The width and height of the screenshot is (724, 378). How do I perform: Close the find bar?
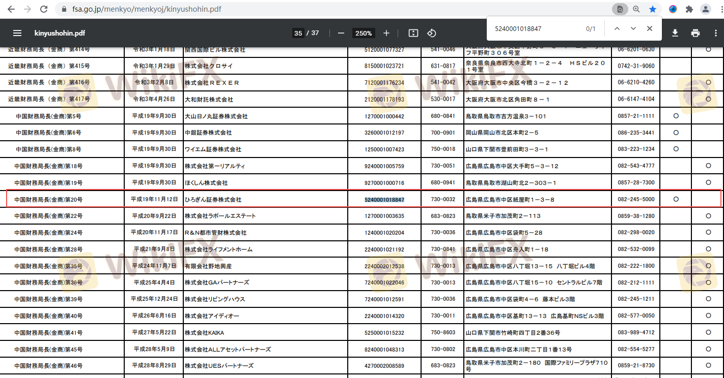point(650,28)
